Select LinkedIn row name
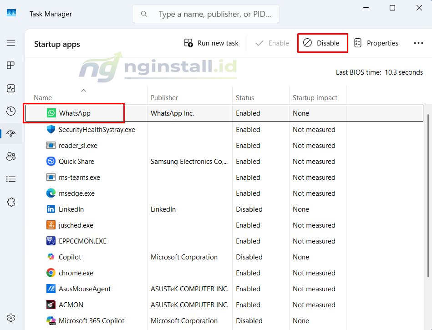The width and height of the screenshot is (432, 330). pos(71,209)
